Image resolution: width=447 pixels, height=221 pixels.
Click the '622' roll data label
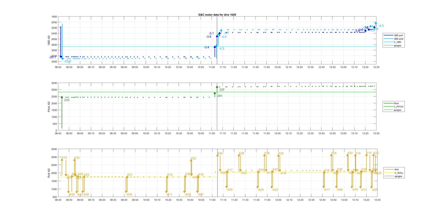point(193,158)
